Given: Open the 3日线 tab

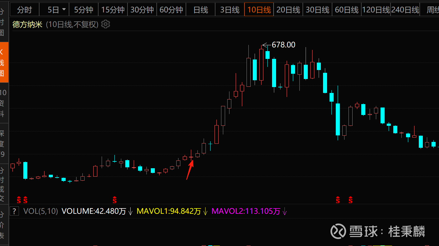Looking at the screenshot, I should [x=230, y=10].
